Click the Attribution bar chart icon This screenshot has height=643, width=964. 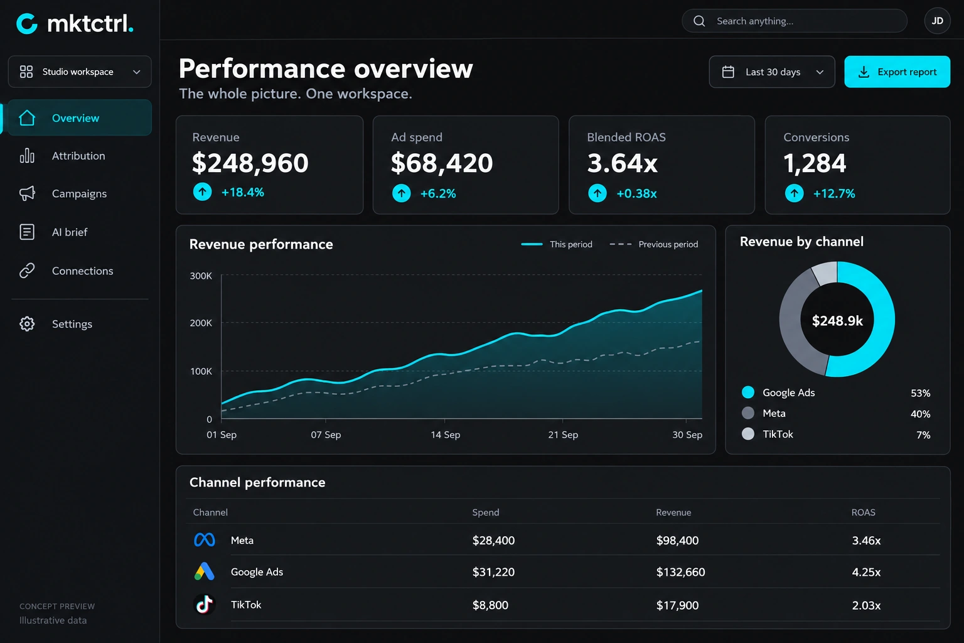(x=27, y=156)
